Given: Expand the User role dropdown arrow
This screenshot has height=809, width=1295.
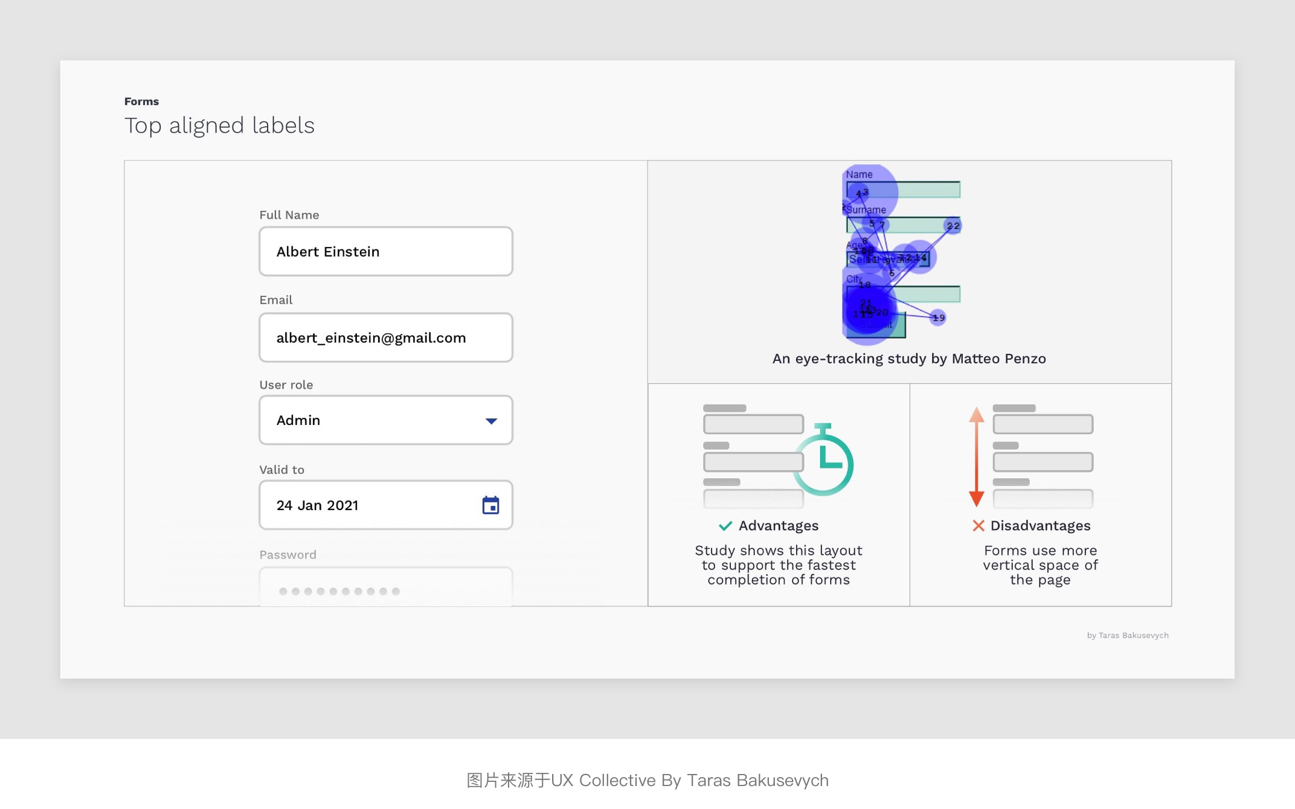Looking at the screenshot, I should tap(491, 421).
